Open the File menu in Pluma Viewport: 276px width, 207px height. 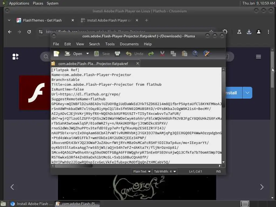coord(56,44)
